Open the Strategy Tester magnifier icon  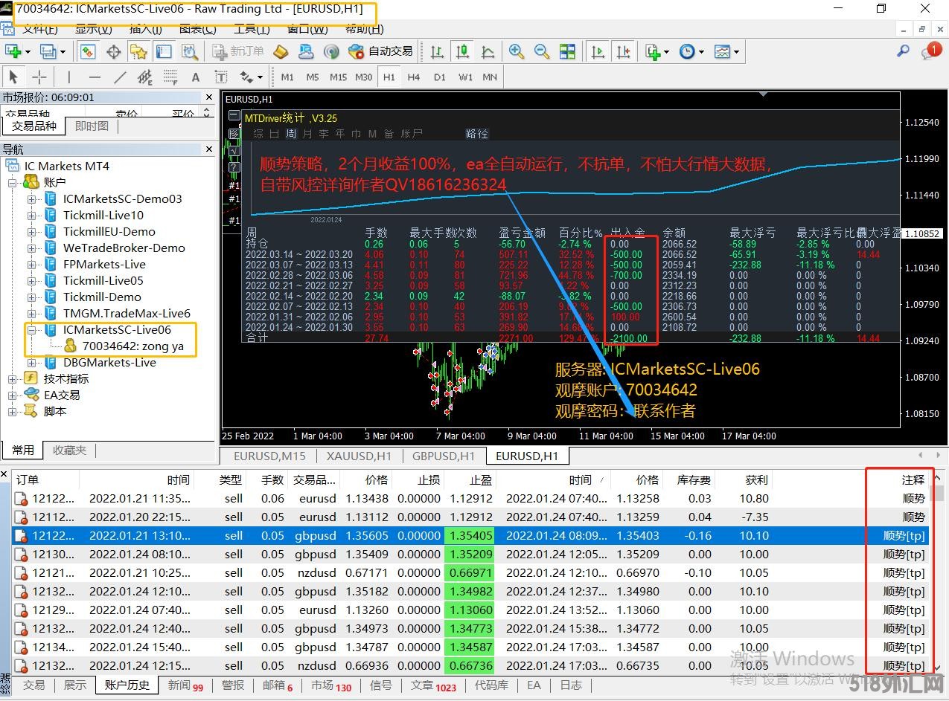point(190,51)
